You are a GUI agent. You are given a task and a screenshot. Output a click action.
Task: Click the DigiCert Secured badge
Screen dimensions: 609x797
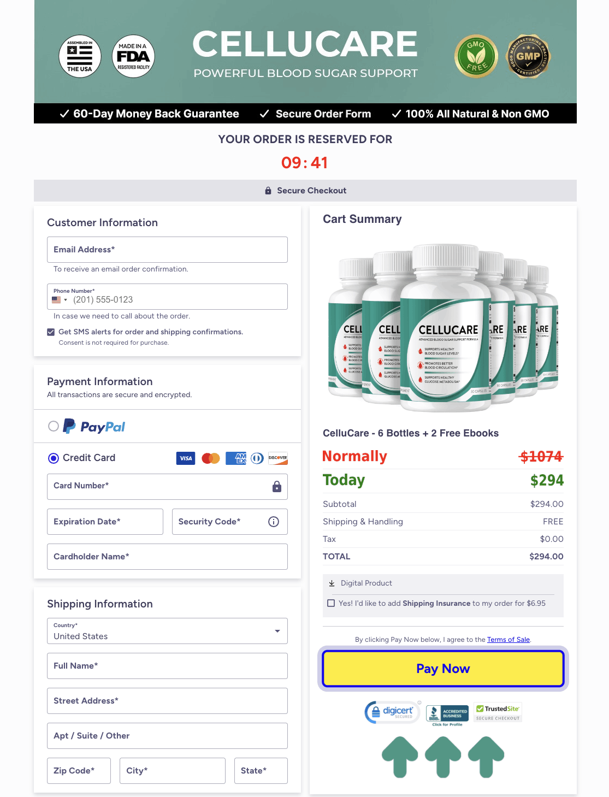pos(392,711)
